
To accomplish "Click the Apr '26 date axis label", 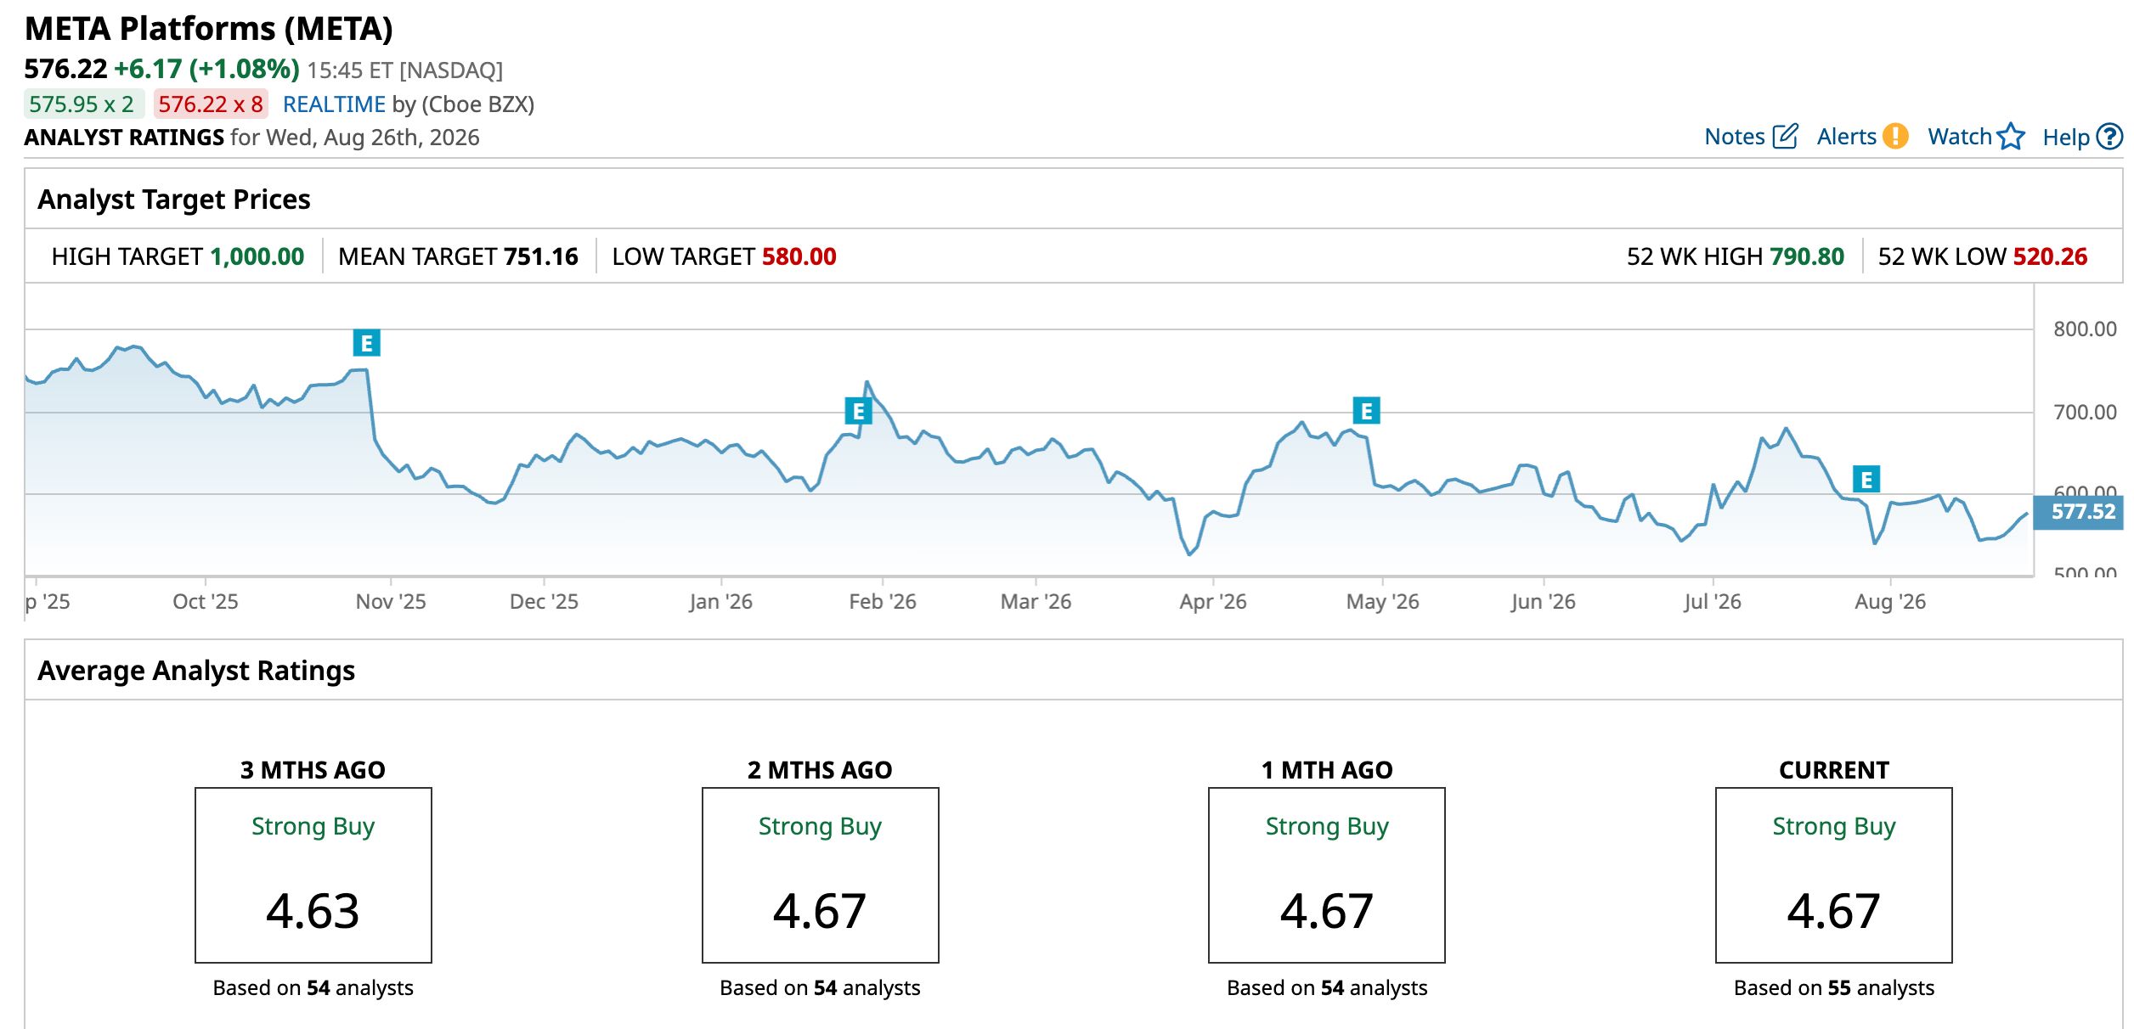I will point(1213,602).
